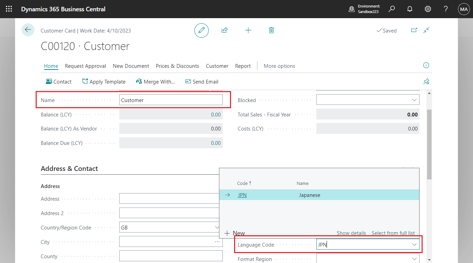Select the JPN language link
This screenshot has width=473, height=263.
tap(242, 195)
